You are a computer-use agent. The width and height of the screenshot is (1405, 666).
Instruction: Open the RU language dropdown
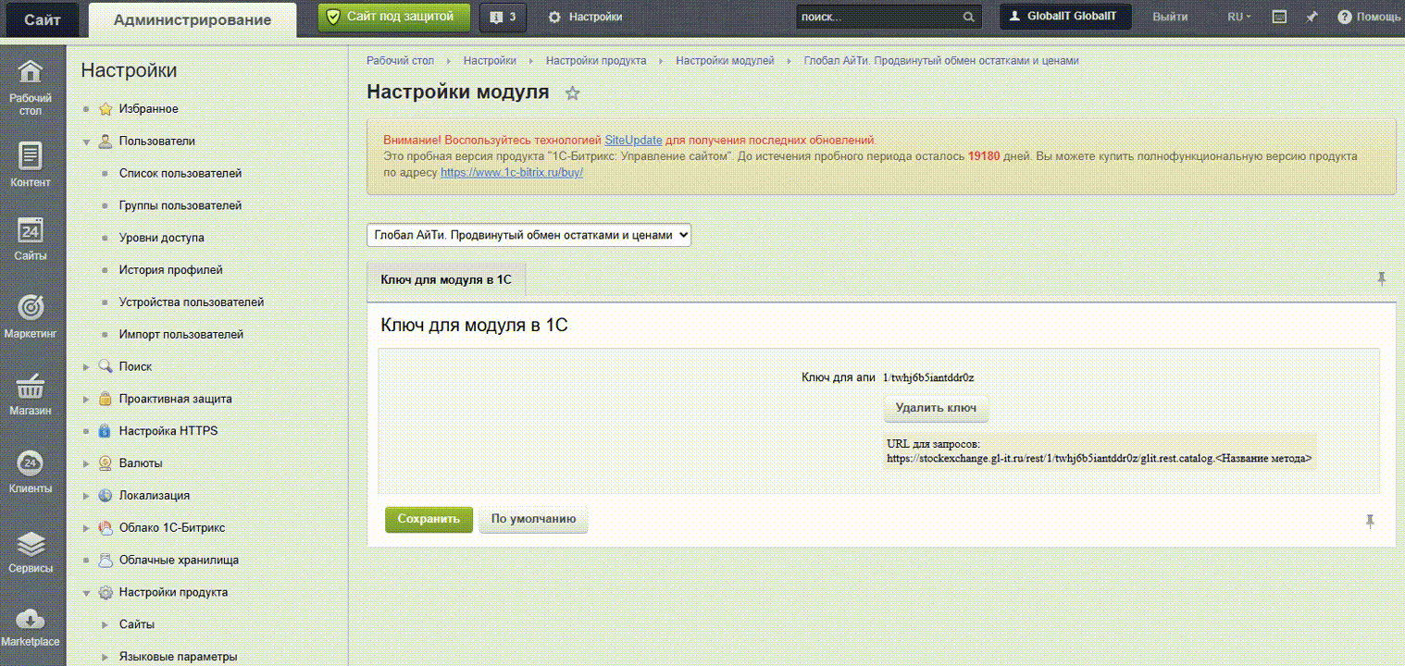(1238, 18)
